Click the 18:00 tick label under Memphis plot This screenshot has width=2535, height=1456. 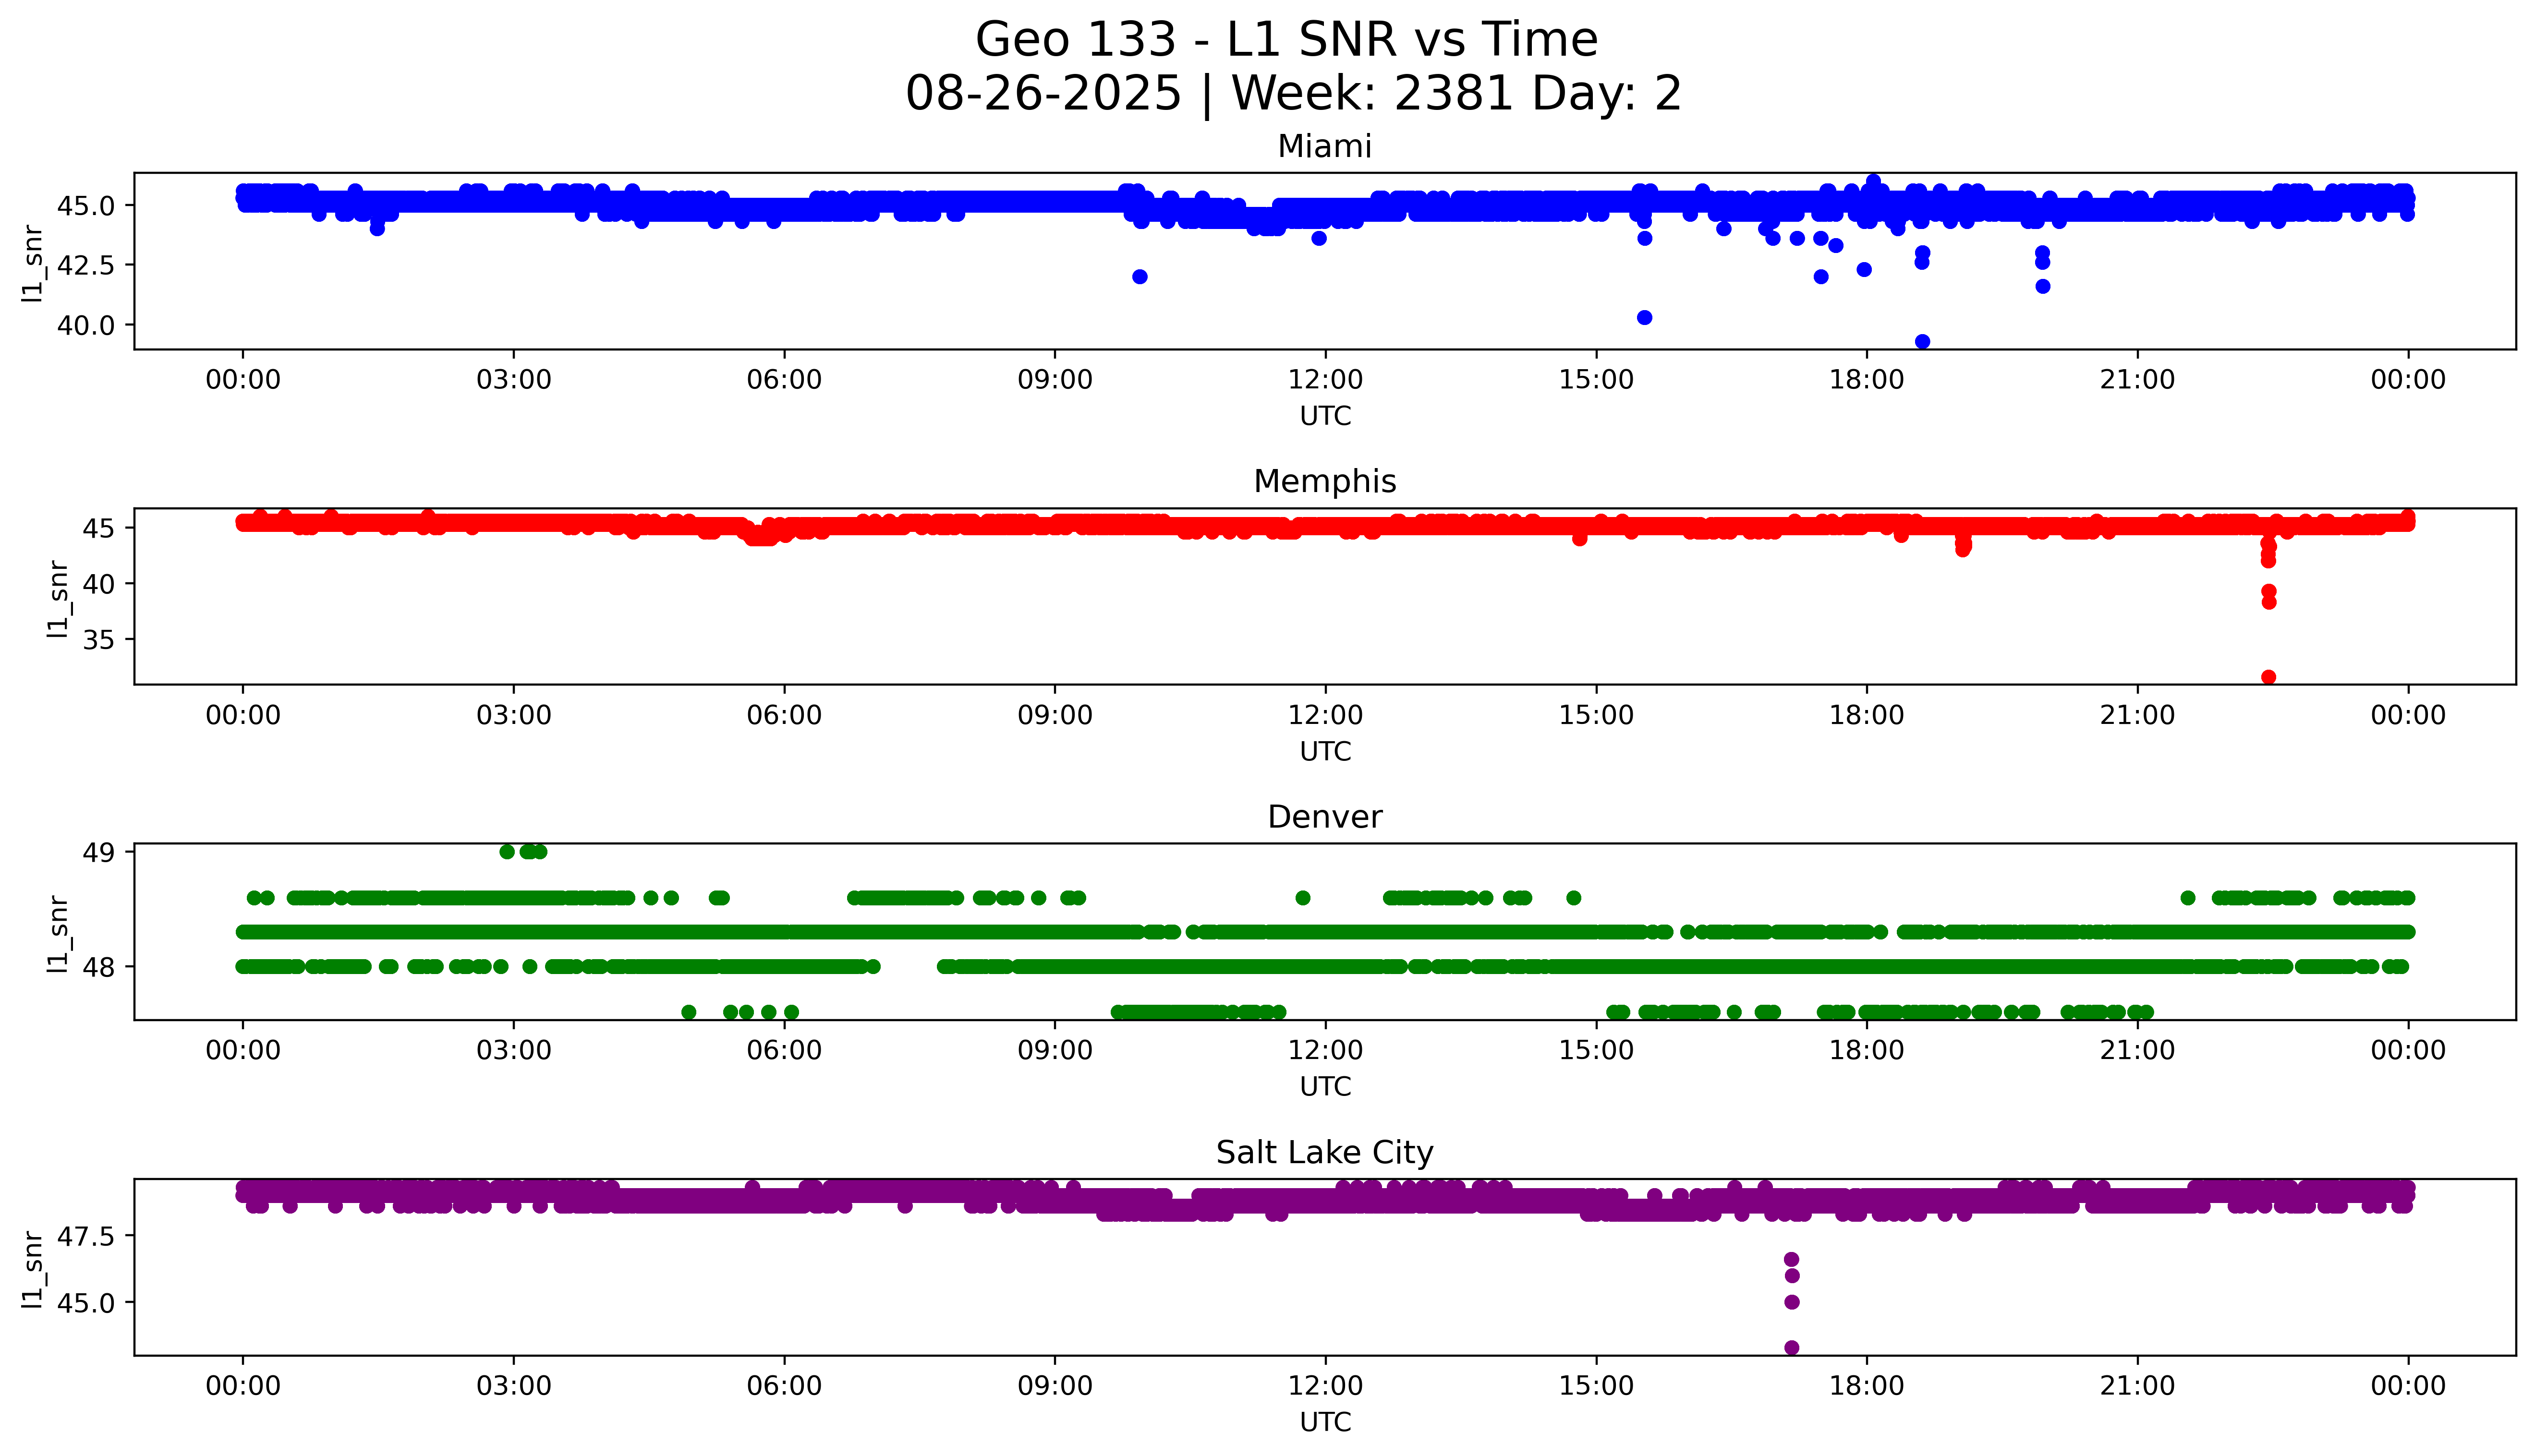[x=1866, y=715]
